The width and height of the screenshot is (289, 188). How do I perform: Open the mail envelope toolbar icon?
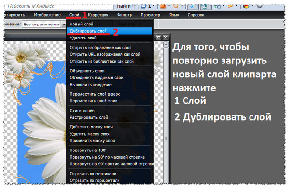[x=144, y=6]
